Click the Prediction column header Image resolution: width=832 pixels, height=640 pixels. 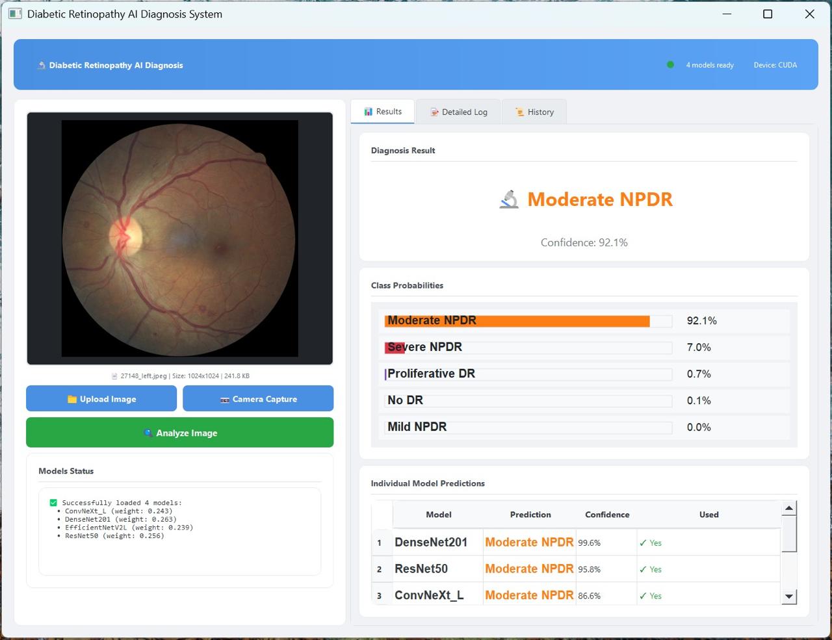point(530,515)
